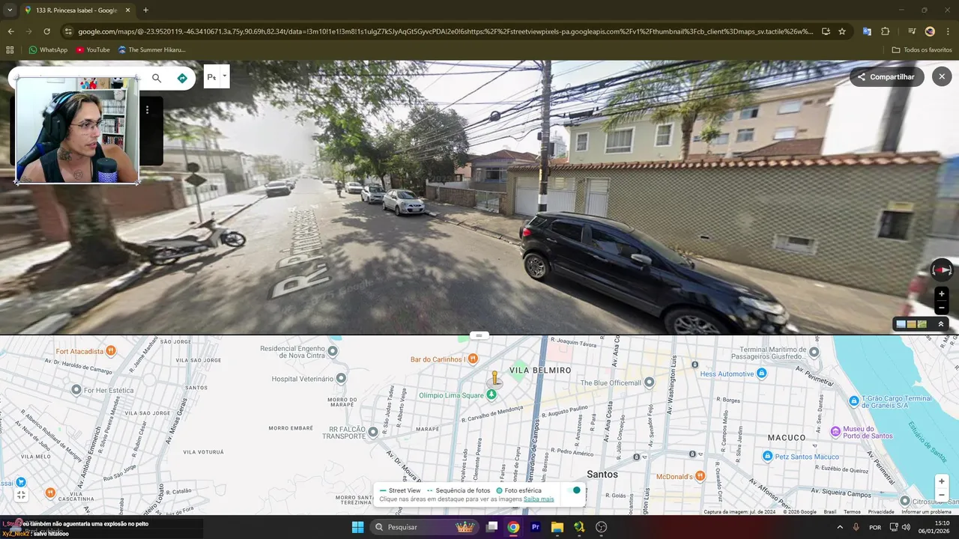Open the Extensions puzzle icon

pyautogui.click(x=885, y=31)
